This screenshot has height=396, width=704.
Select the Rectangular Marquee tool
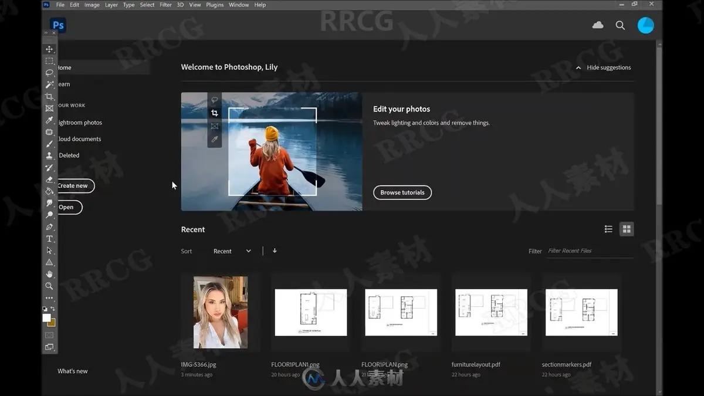(49, 61)
